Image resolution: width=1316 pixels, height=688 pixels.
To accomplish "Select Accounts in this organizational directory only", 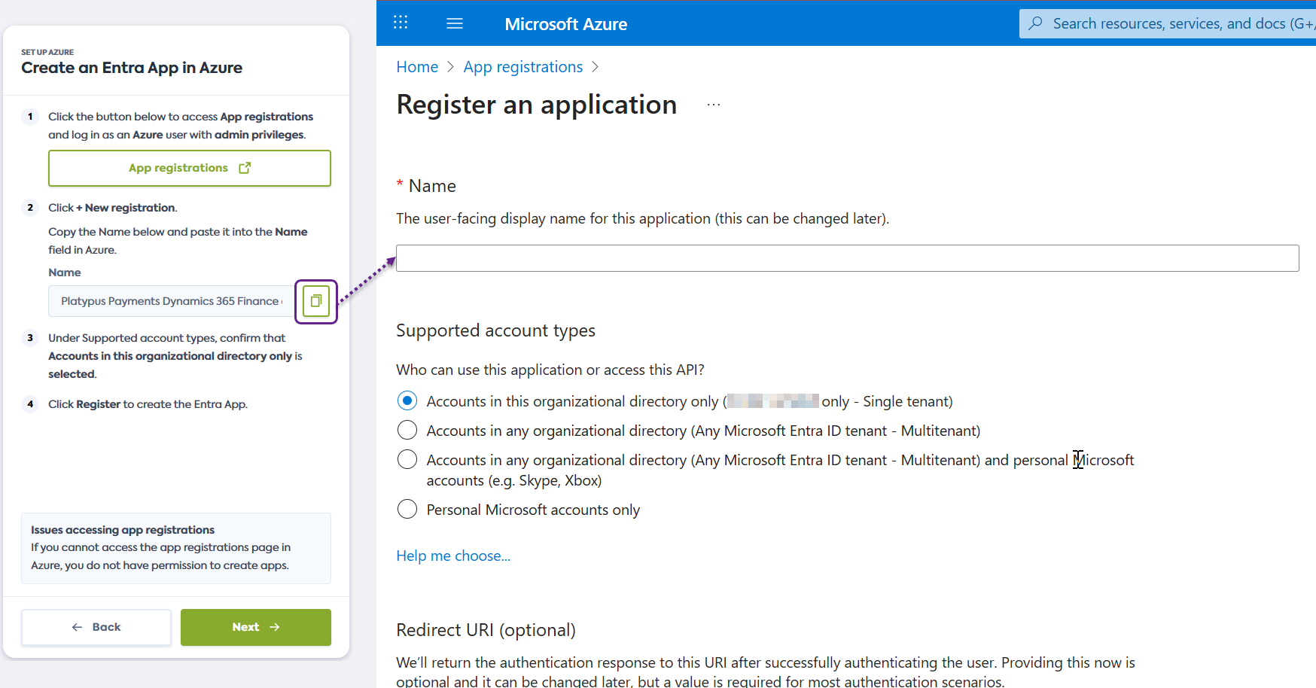I will (407, 401).
